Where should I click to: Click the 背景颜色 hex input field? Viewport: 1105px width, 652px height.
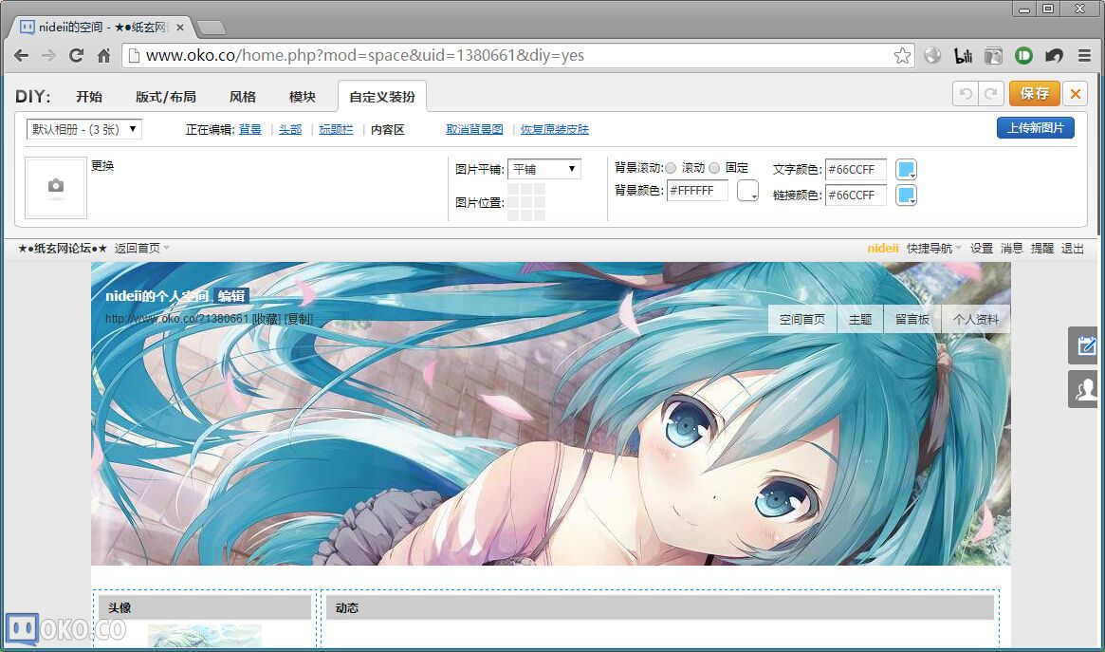(x=698, y=191)
